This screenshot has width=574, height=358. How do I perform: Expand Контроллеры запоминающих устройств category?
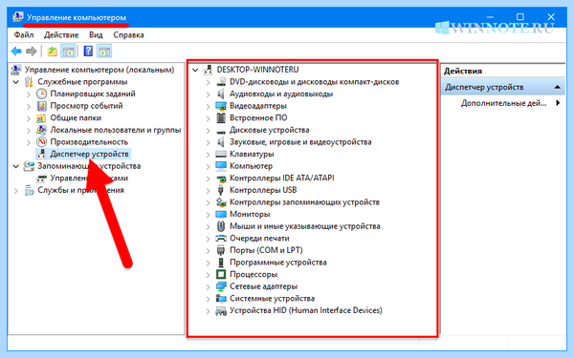[208, 202]
